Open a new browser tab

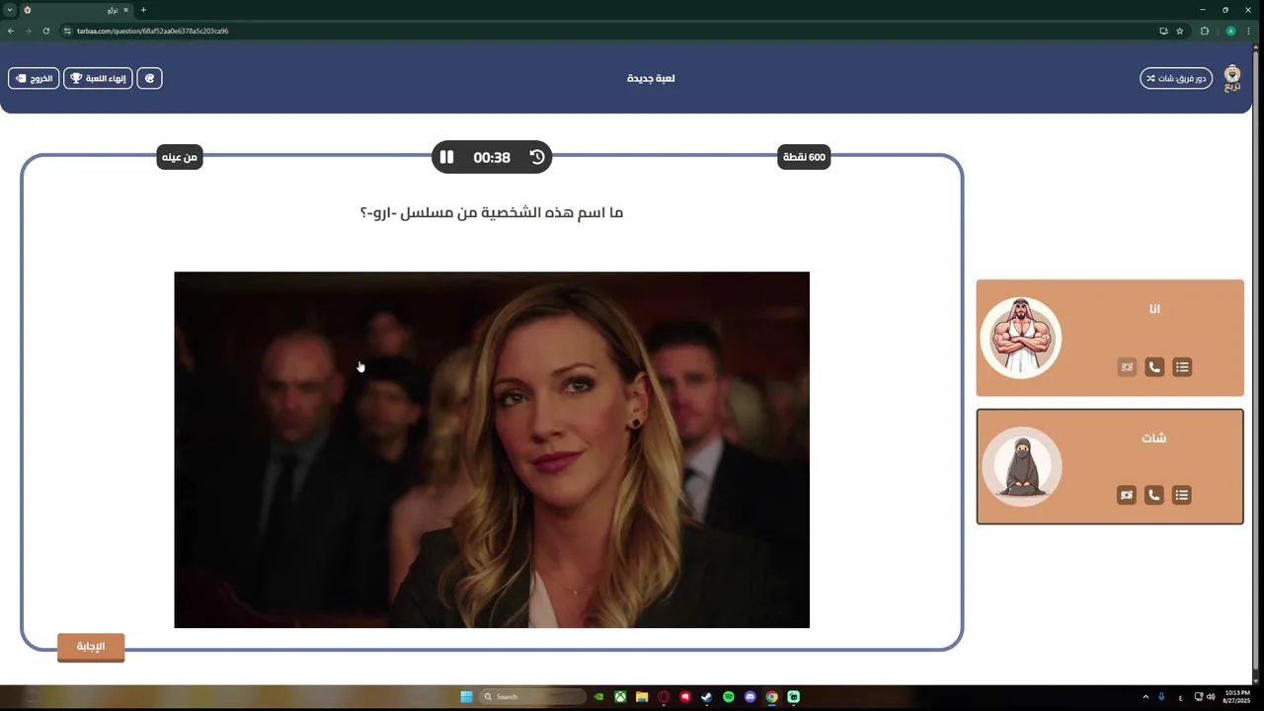click(143, 10)
